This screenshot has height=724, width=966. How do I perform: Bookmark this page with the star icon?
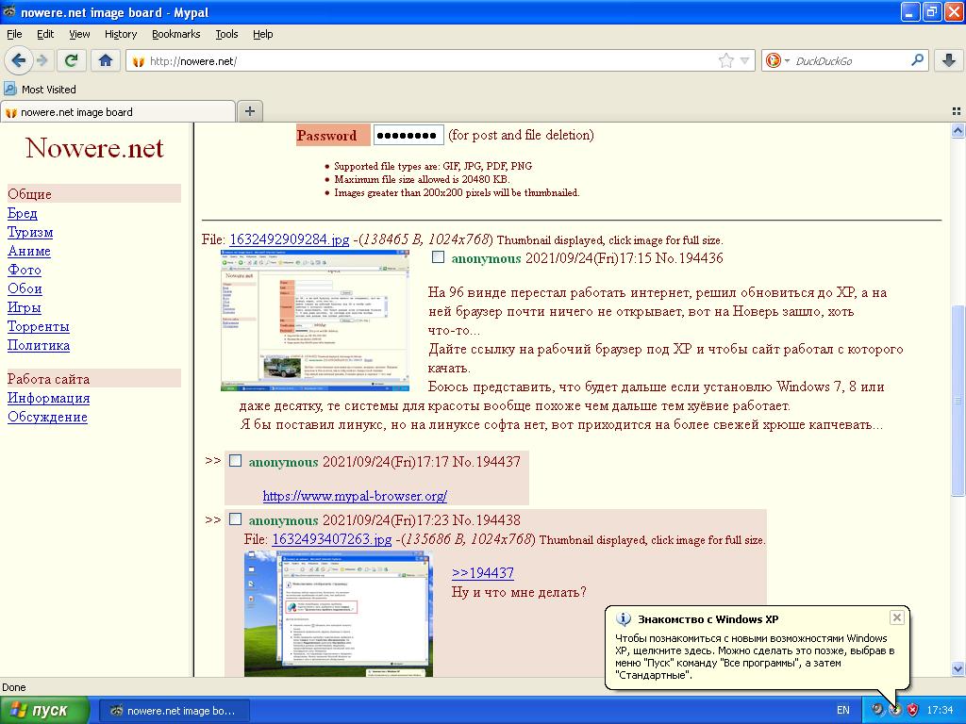click(x=726, y=60)
